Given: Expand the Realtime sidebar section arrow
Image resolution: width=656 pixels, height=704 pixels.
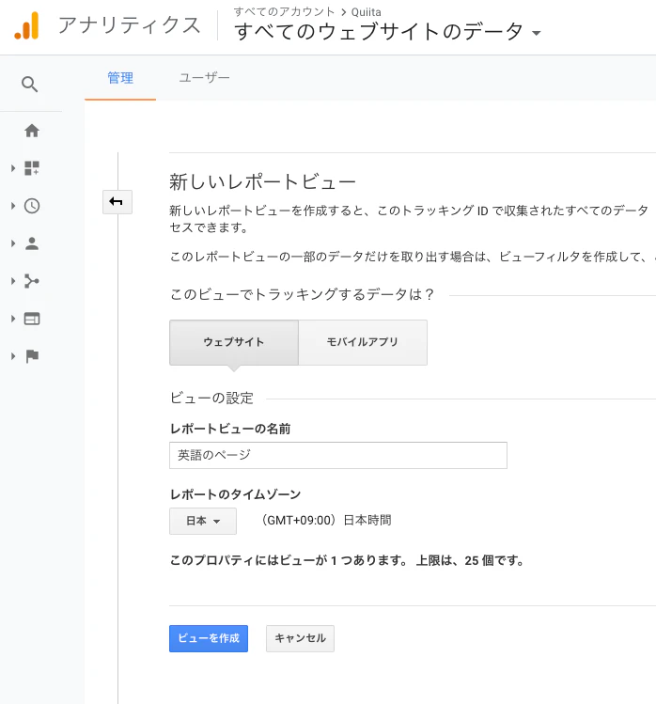Looking at the screenshot, I should coord(13,206).
